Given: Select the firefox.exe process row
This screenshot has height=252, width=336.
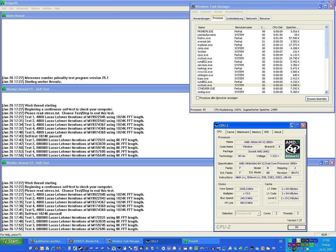Looking at the screenshot, I should 249,38.
